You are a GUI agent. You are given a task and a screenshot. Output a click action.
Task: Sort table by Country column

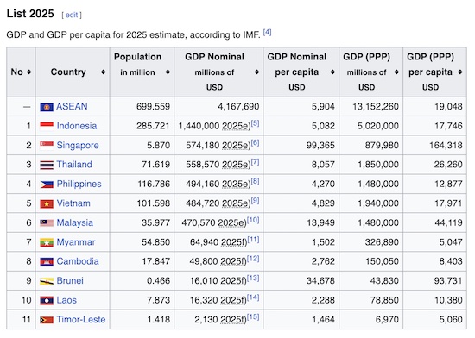103,72
